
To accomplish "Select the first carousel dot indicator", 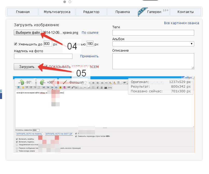I will click(65, 2).
